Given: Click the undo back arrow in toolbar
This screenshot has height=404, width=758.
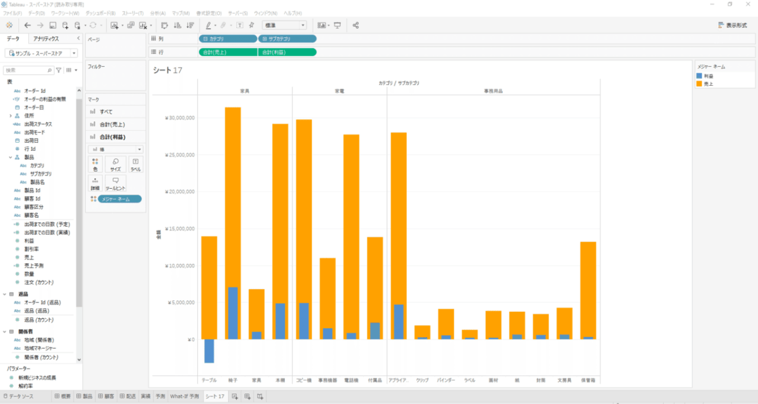Looking at the screenshot, I should 27,25.
